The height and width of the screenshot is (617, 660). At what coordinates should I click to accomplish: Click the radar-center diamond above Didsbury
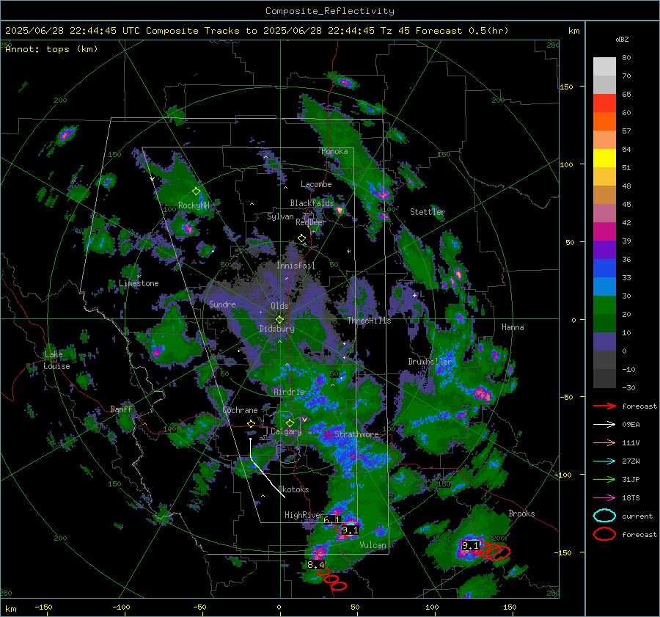[279, 319]
